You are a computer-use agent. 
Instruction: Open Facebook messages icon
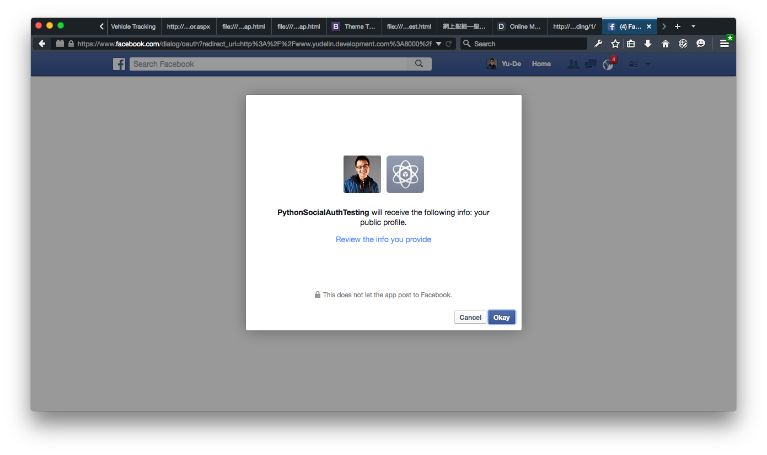(x=591, y=65)
